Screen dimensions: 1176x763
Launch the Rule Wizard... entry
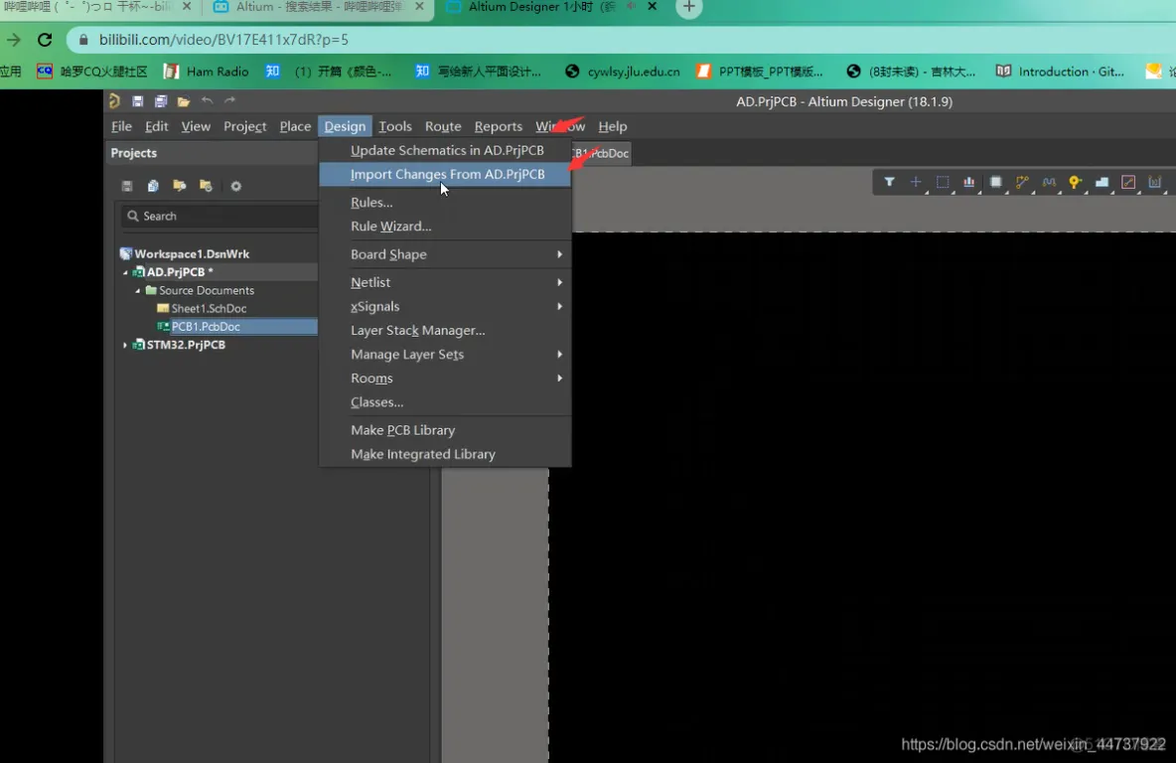click(446, 226)
